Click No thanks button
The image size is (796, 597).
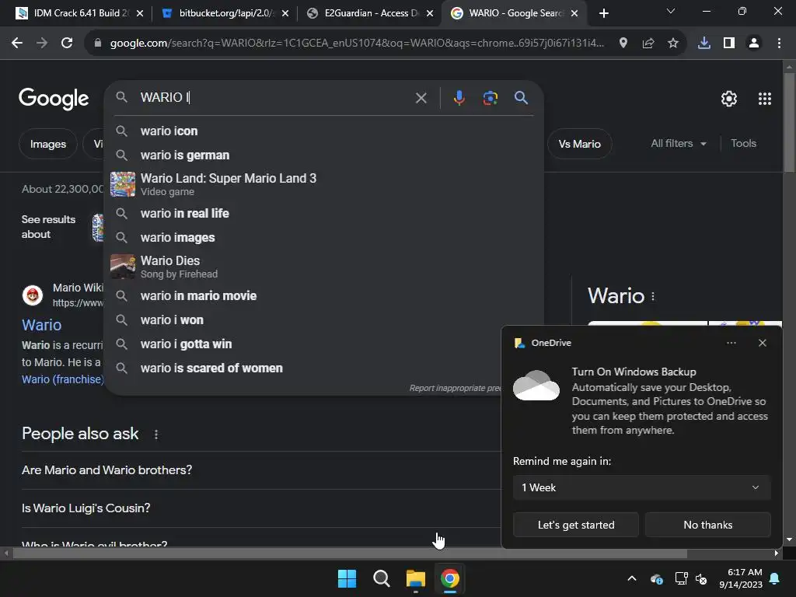coord(707,525)
